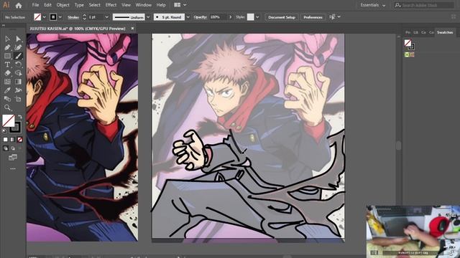The image size is (460, 258).
Task: Increase stroke weight with stepper arrows
Action: (x=85, y=15)
